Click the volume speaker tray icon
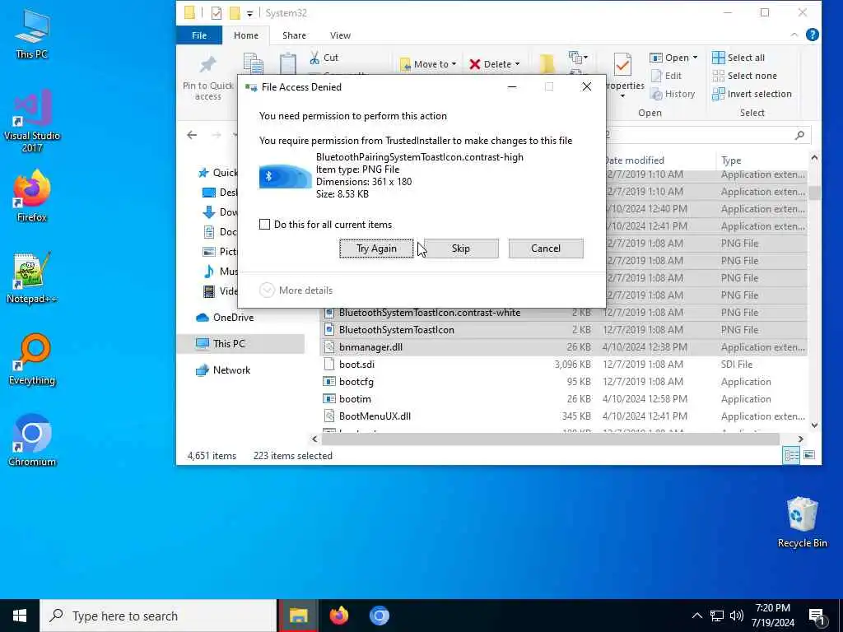The image size is (843, 632). [x=737, y=616]
